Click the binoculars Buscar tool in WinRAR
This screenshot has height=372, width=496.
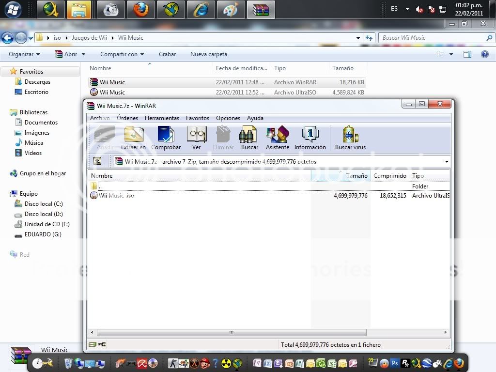coord(249,138)
